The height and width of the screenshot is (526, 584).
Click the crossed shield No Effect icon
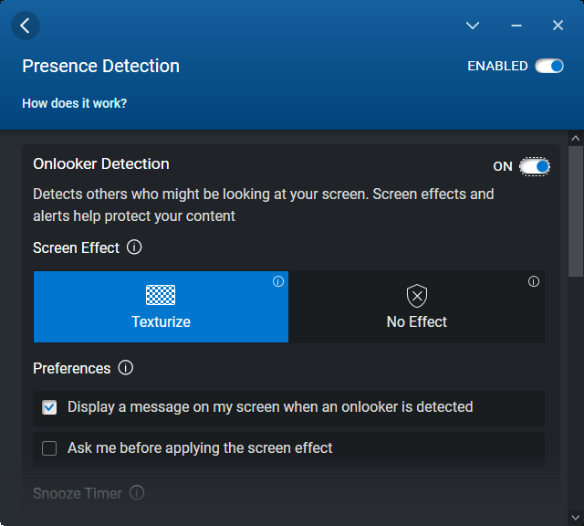click(417, 295)
